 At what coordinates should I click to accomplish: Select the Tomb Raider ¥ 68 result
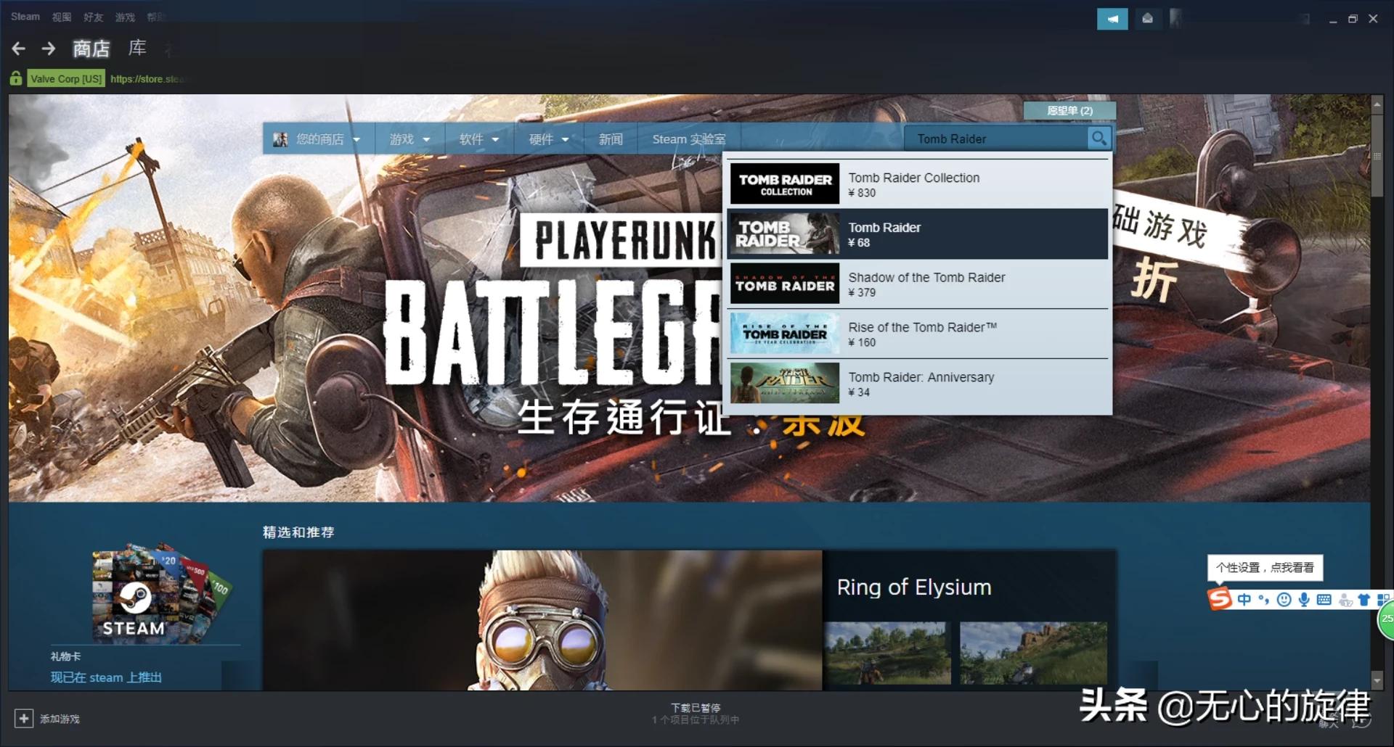[x=918, y=234]
